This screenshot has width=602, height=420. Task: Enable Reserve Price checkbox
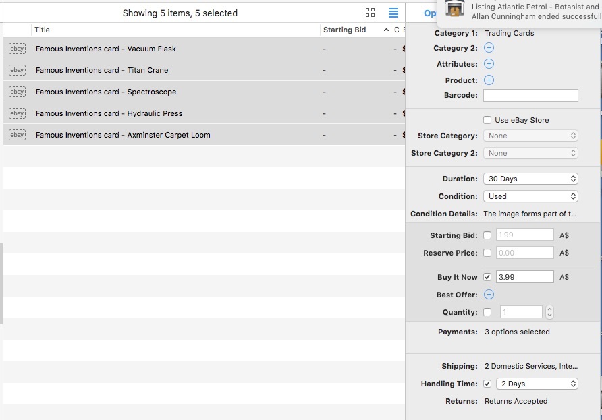(x=487, y=253)
